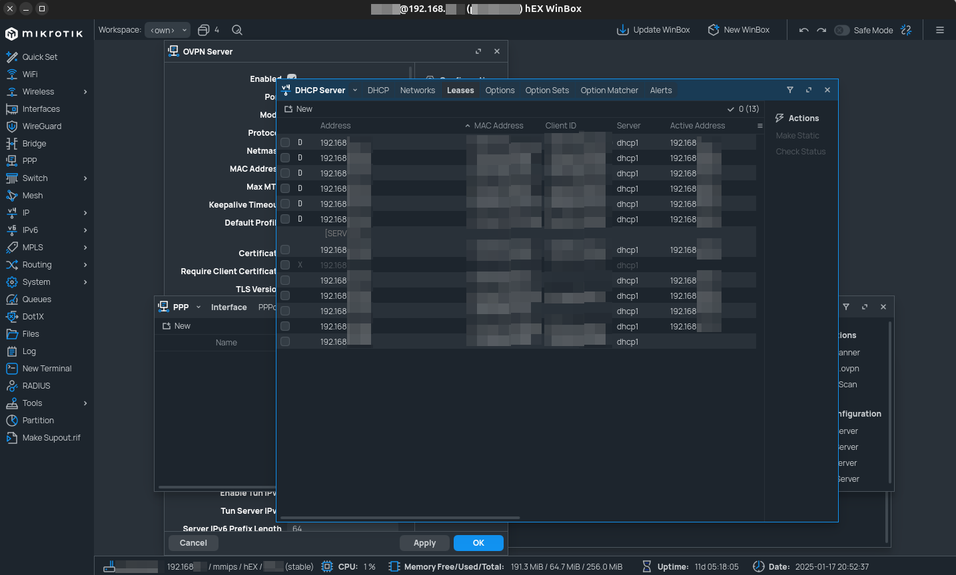This screenshot has height=575, width=956.
Task: Open RADIUS section
Action: (x=36, y=386)
